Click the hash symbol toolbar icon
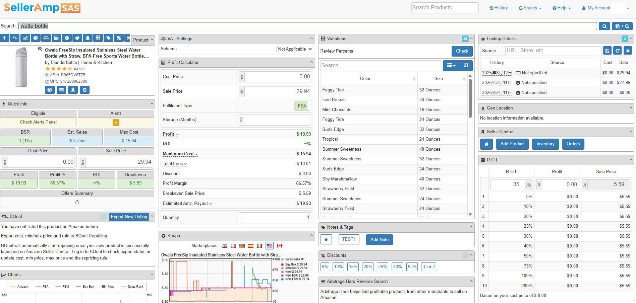This screenshot has height=303, width=636. (x=77, y=38)
